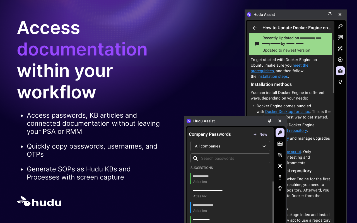The width and height of the screenshot is (357, 223).
Task: Click the Docker article scrollbar
Action: (x=333, y=66)
